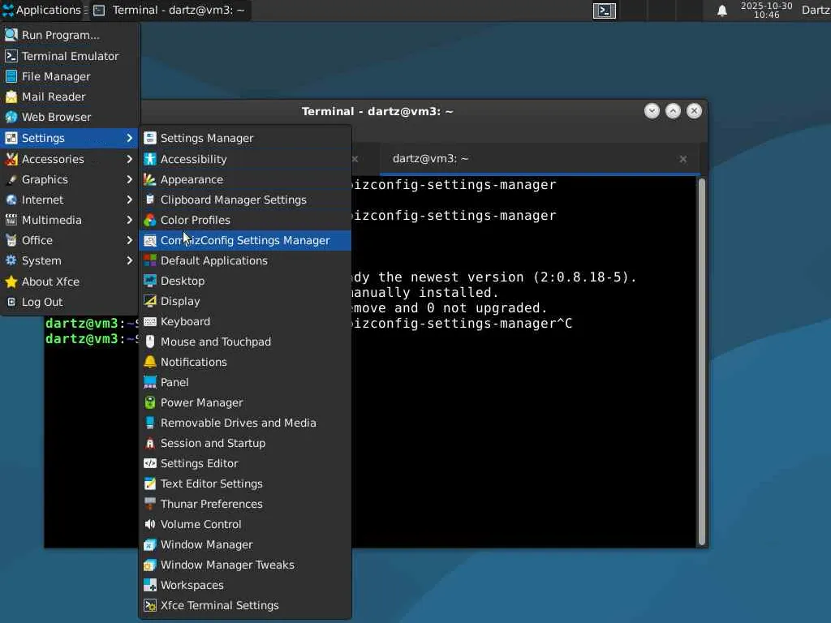Click the Terminal window title bar
The height and width of the screenshot is (623, 831).
pos(377,111)
